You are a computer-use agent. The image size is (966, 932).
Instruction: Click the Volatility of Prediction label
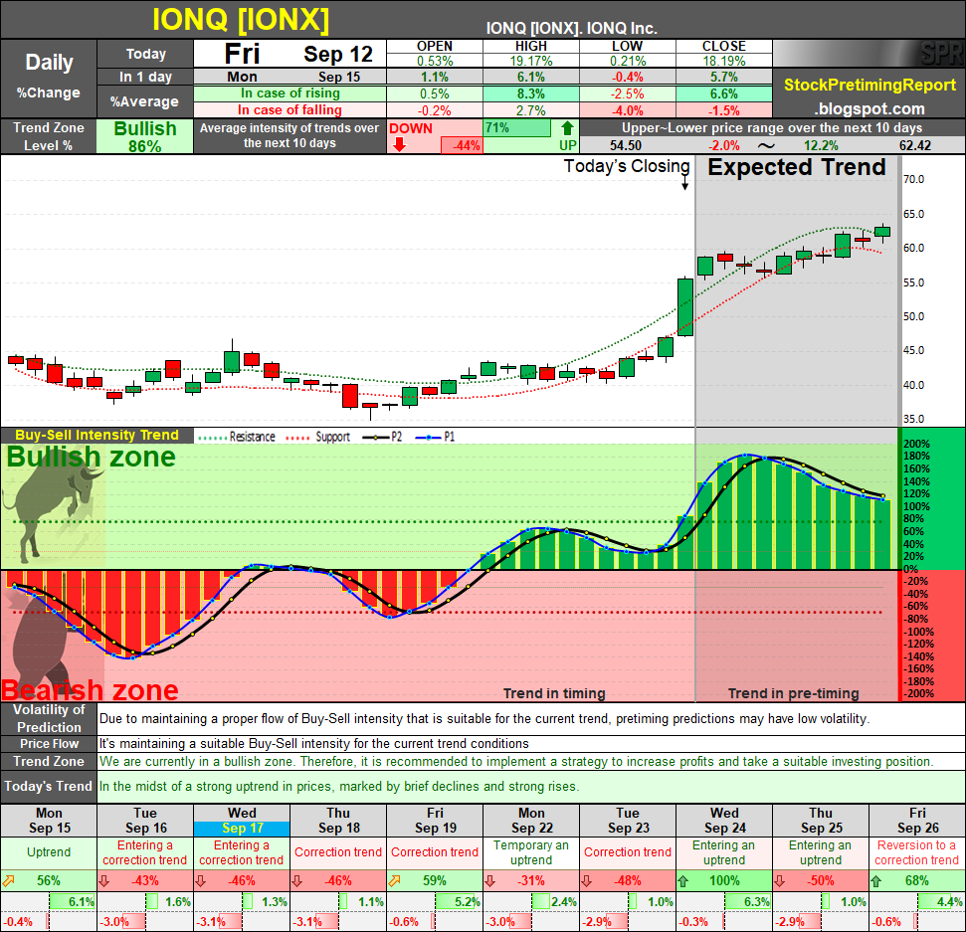49,718
